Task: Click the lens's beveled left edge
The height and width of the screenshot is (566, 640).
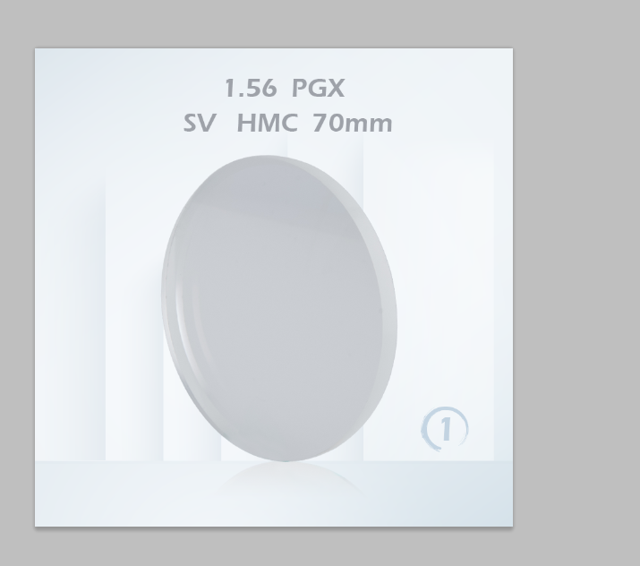Action: click(x=171, y=311)
